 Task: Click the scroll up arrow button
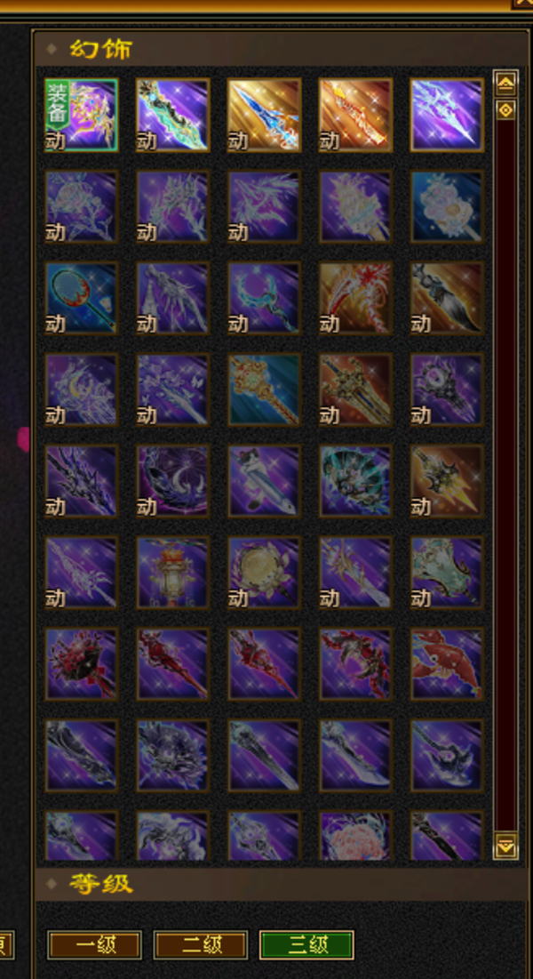pyautogui.click(x=505, y=83)
